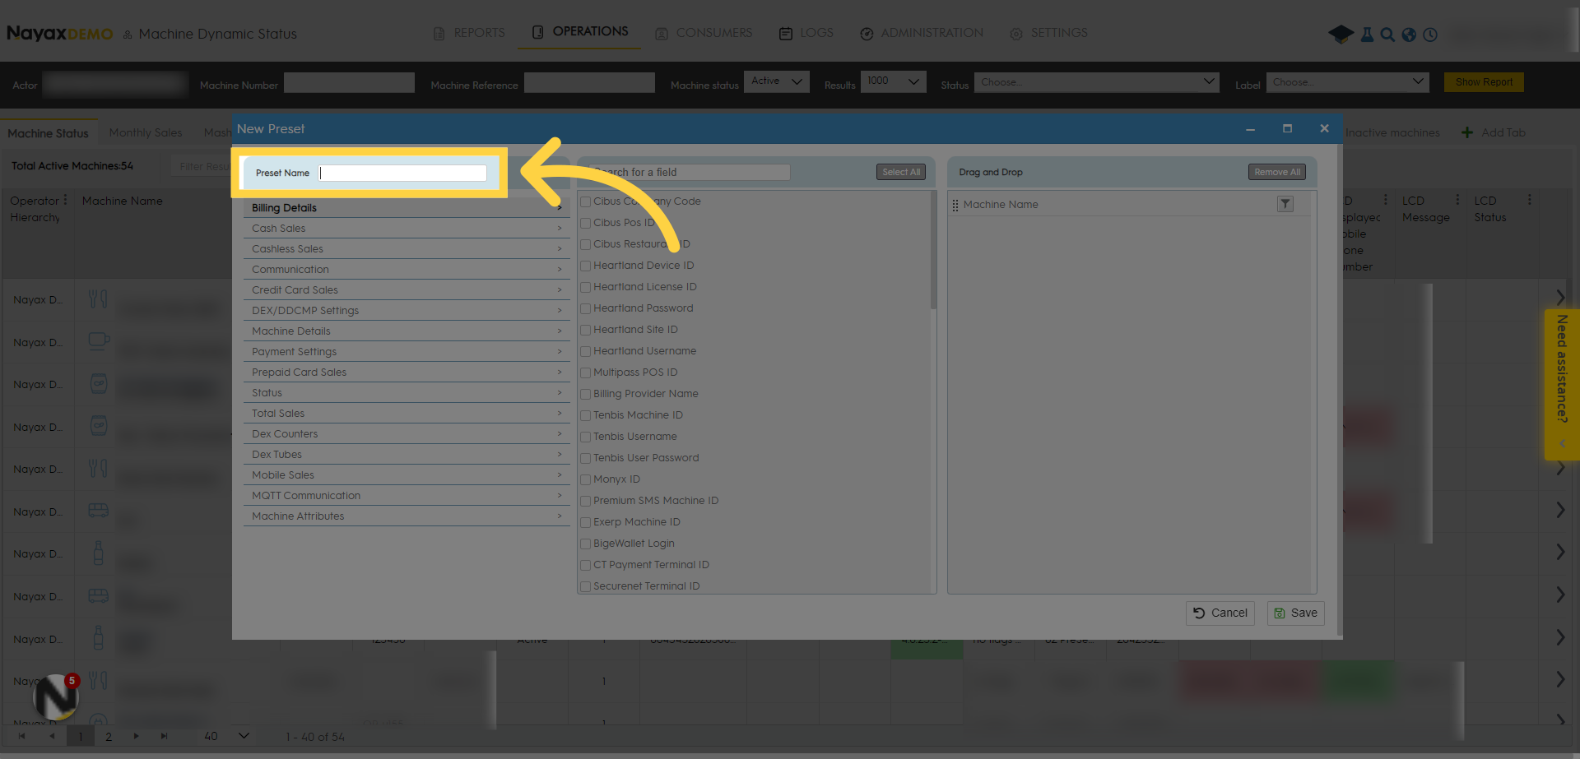Click the Machine Number input field
The image size is (1580, 759).
(349, 83)
